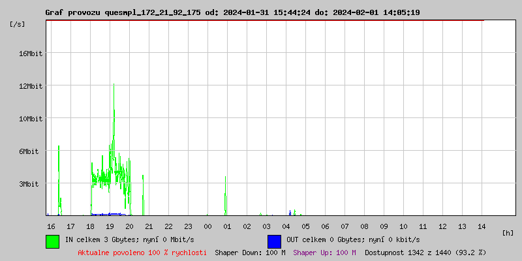This screenshot has height=261, width=522.
Task: Click the hour 00 marker on the time axis
Action: click(207, 226)
